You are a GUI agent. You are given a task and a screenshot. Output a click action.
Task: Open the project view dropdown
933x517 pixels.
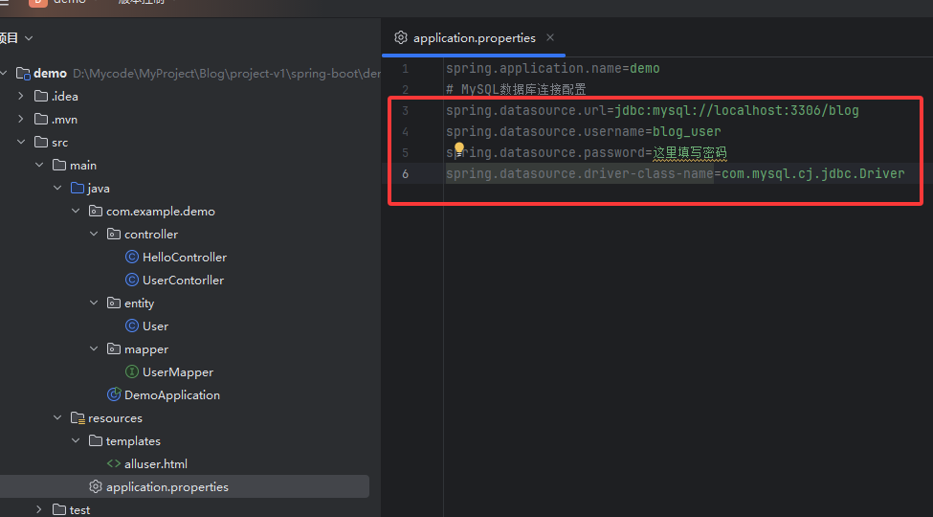point(29,38)
